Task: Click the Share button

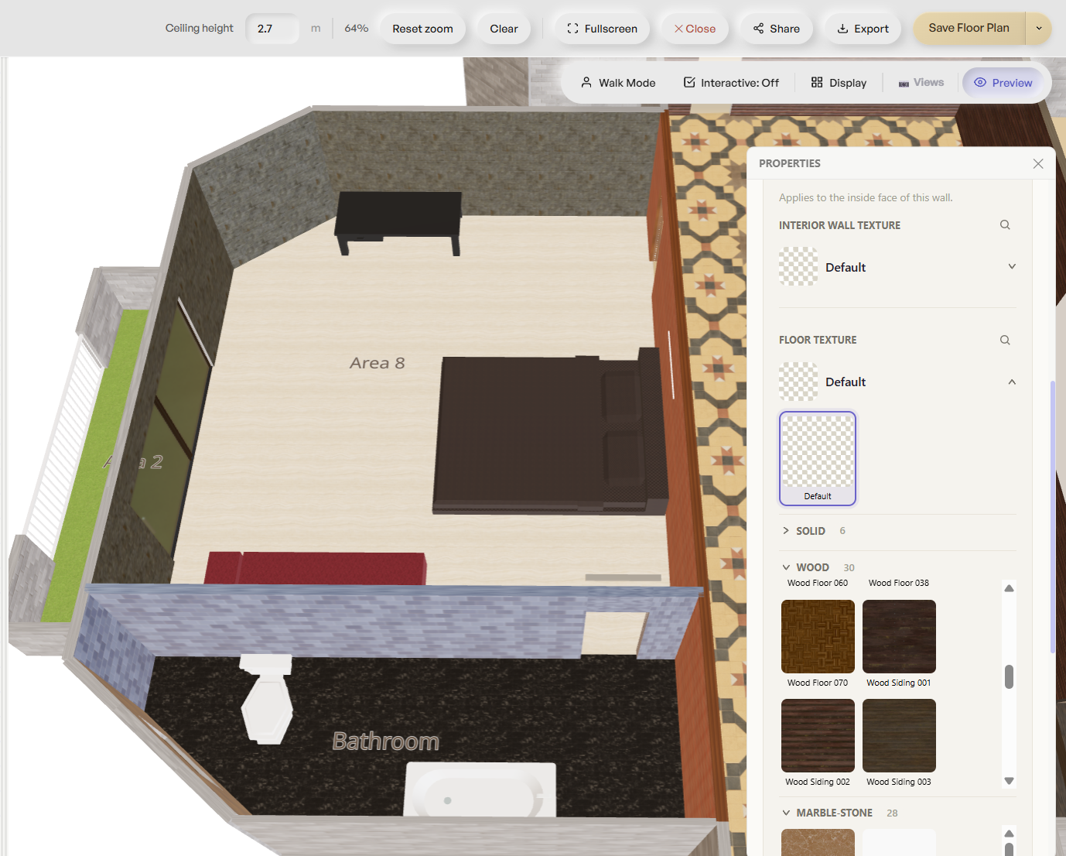Action: pyautogui.click(x=776, y=29)
